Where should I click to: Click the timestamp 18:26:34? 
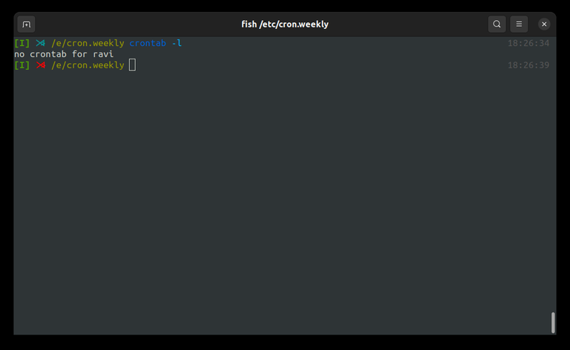point(528,43)
